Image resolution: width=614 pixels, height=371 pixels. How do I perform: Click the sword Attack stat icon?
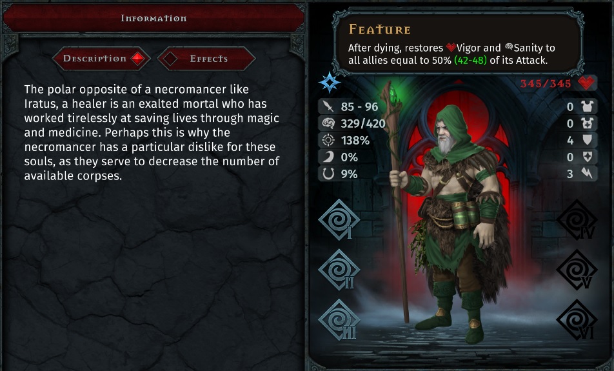pyautogui.click(x=328, y=106)
